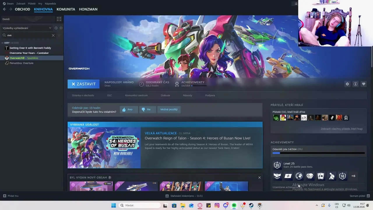
Task: Dismiss the new content panel
Action: click(x=259, y=178)
